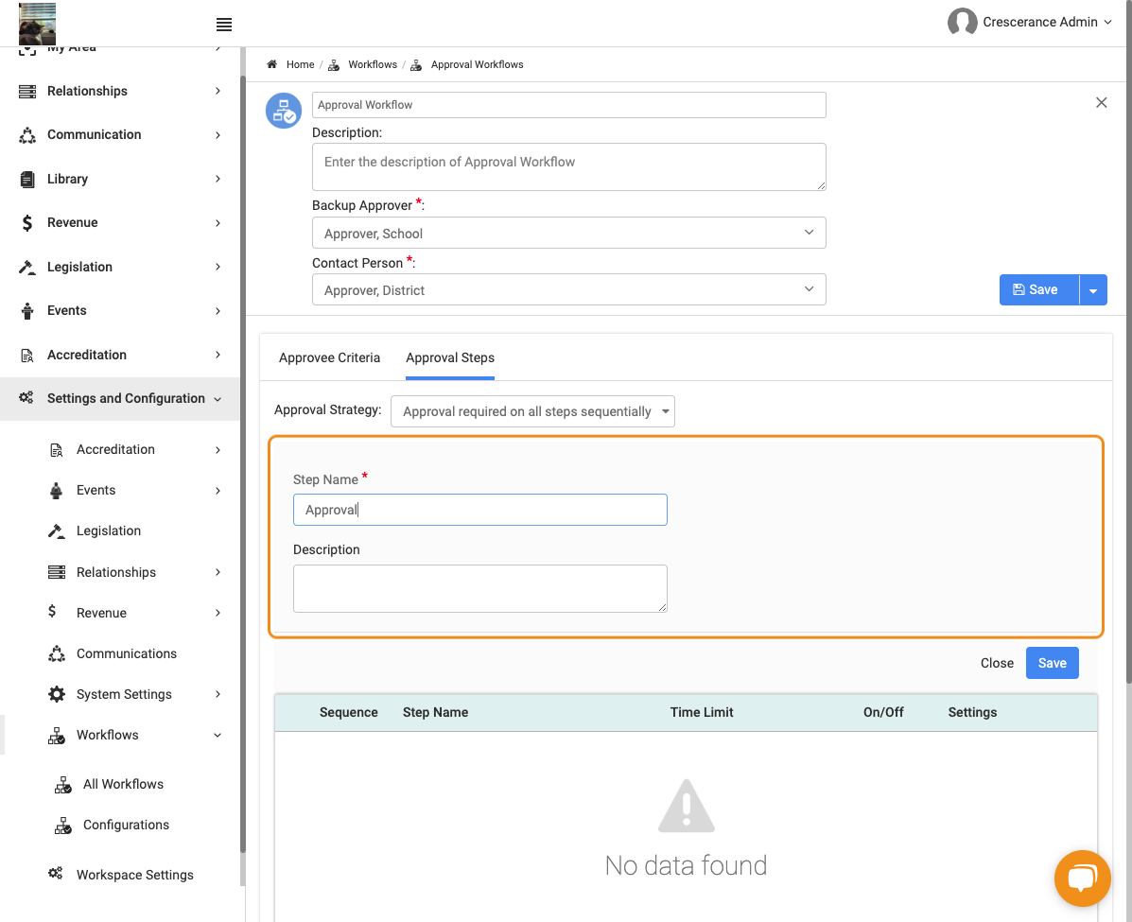Screen dimensions: 1132x922
Task: Click the Sequence column header
Action: [x=349, y=713]
